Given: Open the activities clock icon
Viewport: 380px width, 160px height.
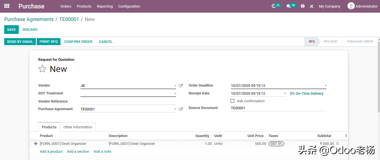Looking at the screenshot, I should 274,6.
